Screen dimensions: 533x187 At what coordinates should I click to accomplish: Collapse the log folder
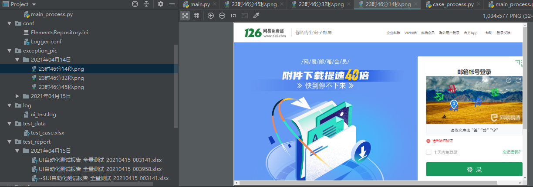pyautogui.click(x=10, y=105)
